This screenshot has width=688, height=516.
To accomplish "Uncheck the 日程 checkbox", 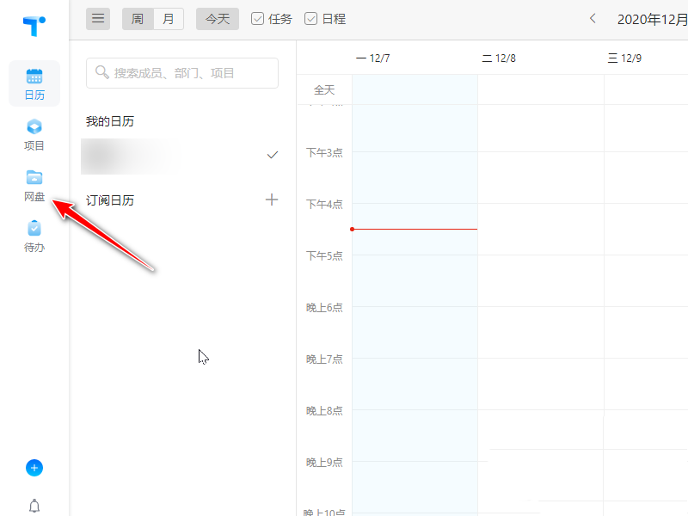I will 310,18.
